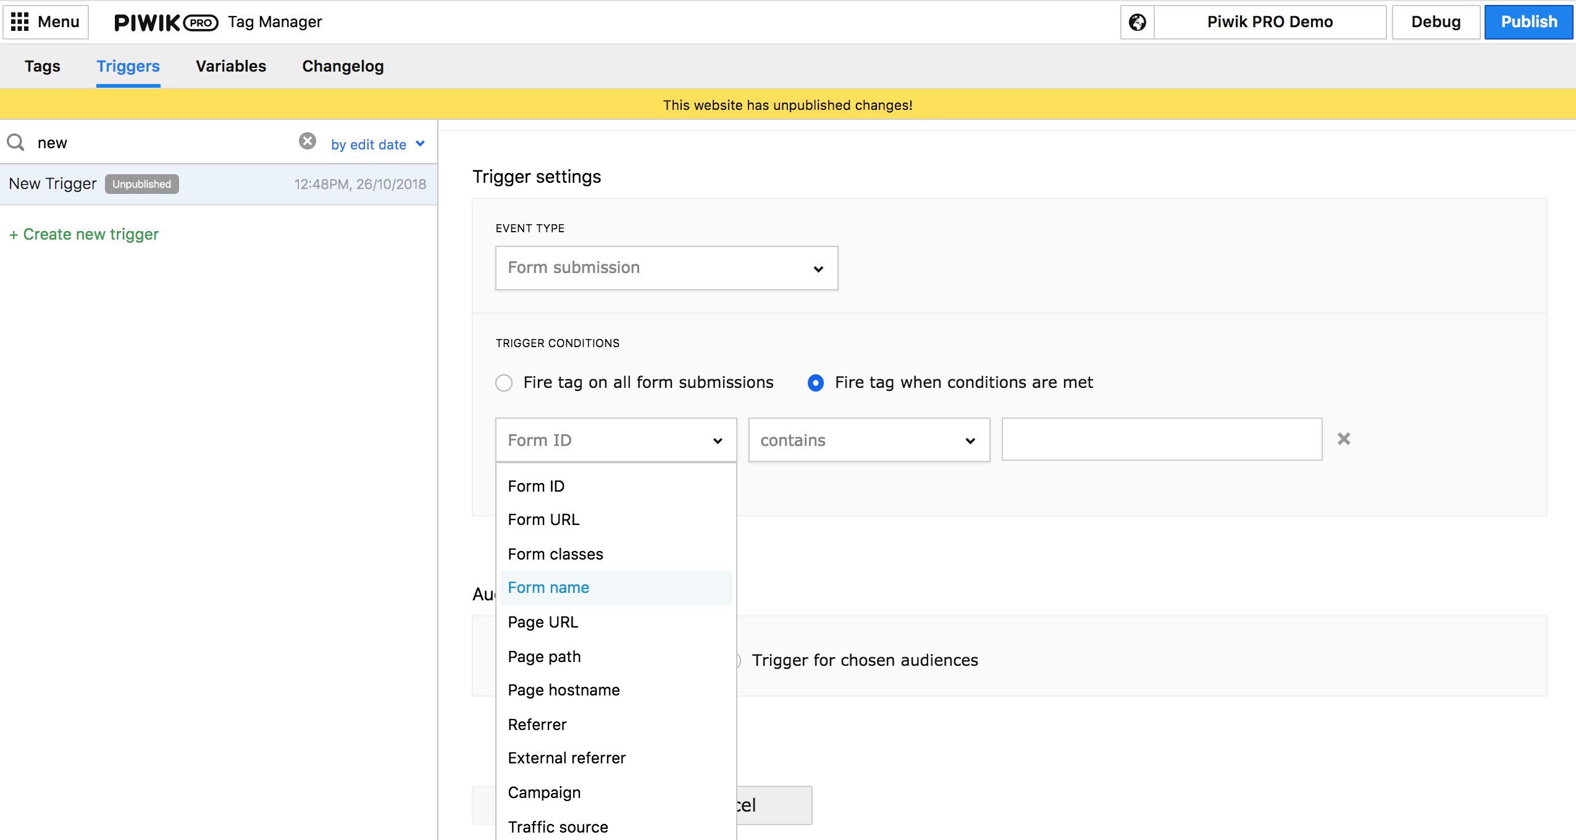Open the contains operator dropdown
1576x840 pixels.
click(869, 440)
